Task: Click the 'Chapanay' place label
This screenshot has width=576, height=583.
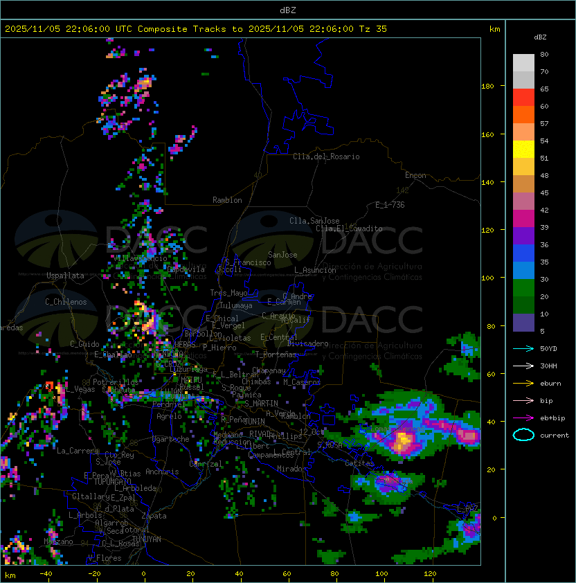Action: click(x=269, y=370)
